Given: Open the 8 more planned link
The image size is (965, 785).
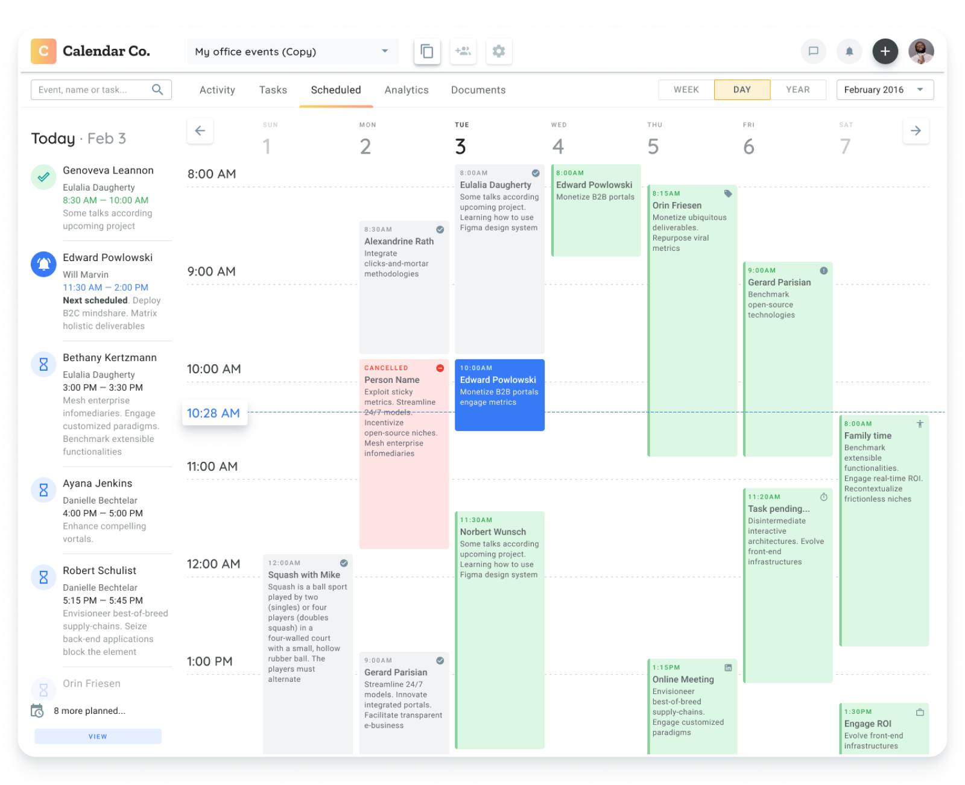Looking at the screenshot, I should point(89,710).
